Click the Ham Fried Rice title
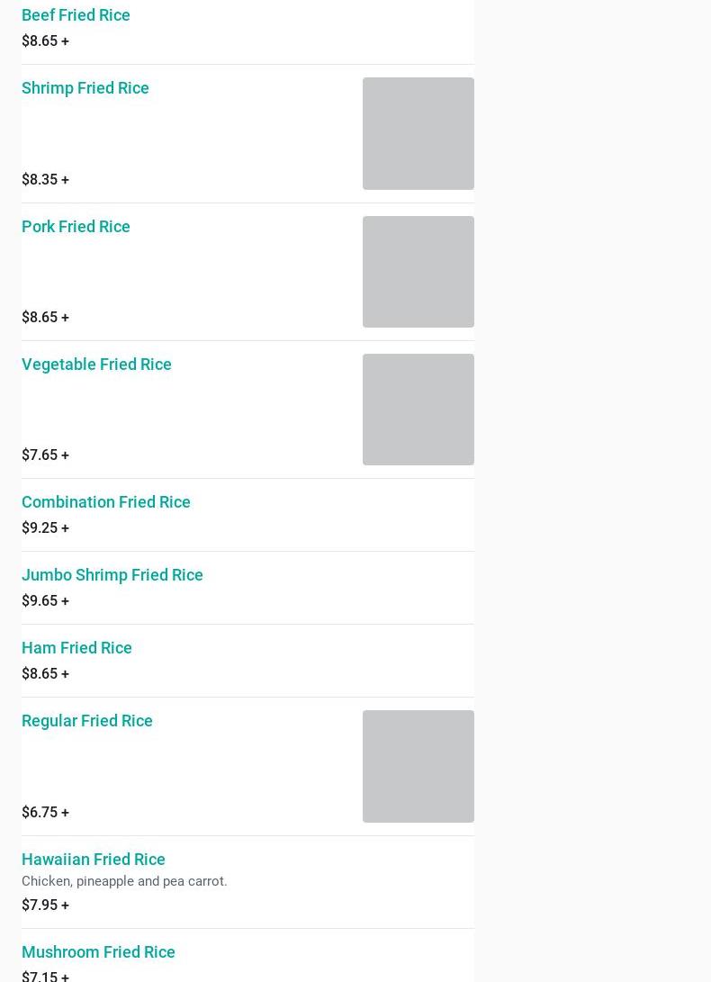Screen dimensions: 711x982 pos(76,648)
